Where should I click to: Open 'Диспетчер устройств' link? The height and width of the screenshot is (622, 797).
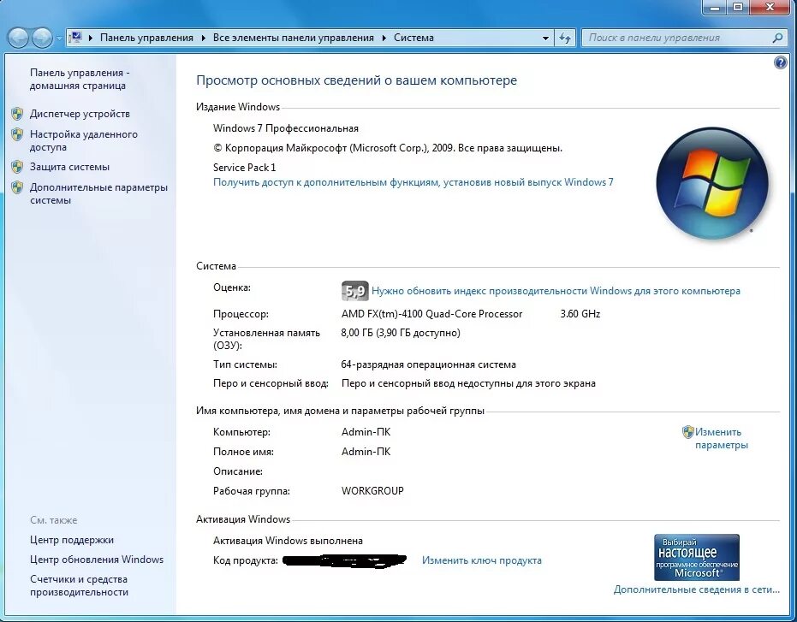(80, 114)
